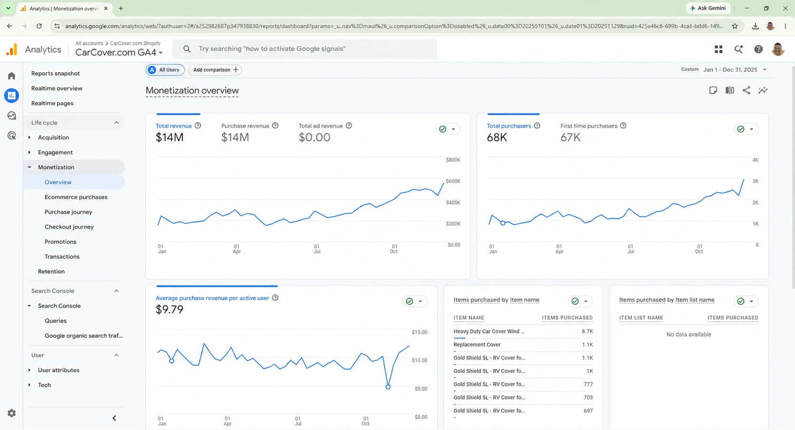Open Purchase journey report

(x=68, y=212)
